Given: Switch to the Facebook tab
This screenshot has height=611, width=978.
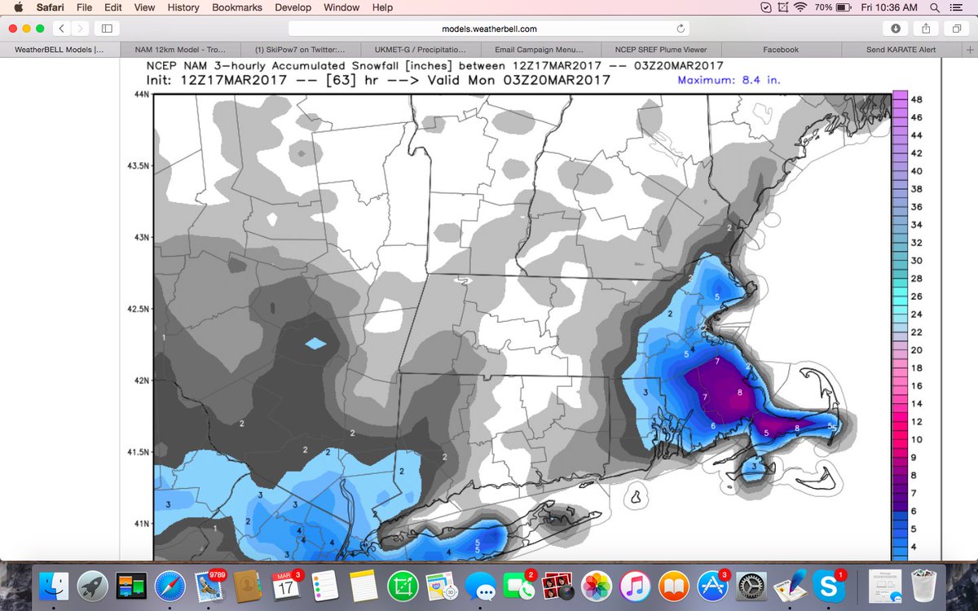Looking at the screenshot, I should [781, 49].
